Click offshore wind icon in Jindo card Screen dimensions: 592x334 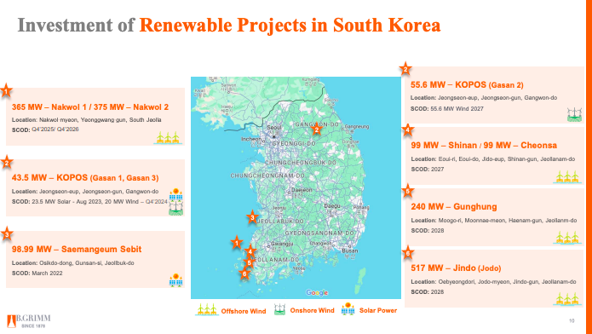tap(567, 299)
